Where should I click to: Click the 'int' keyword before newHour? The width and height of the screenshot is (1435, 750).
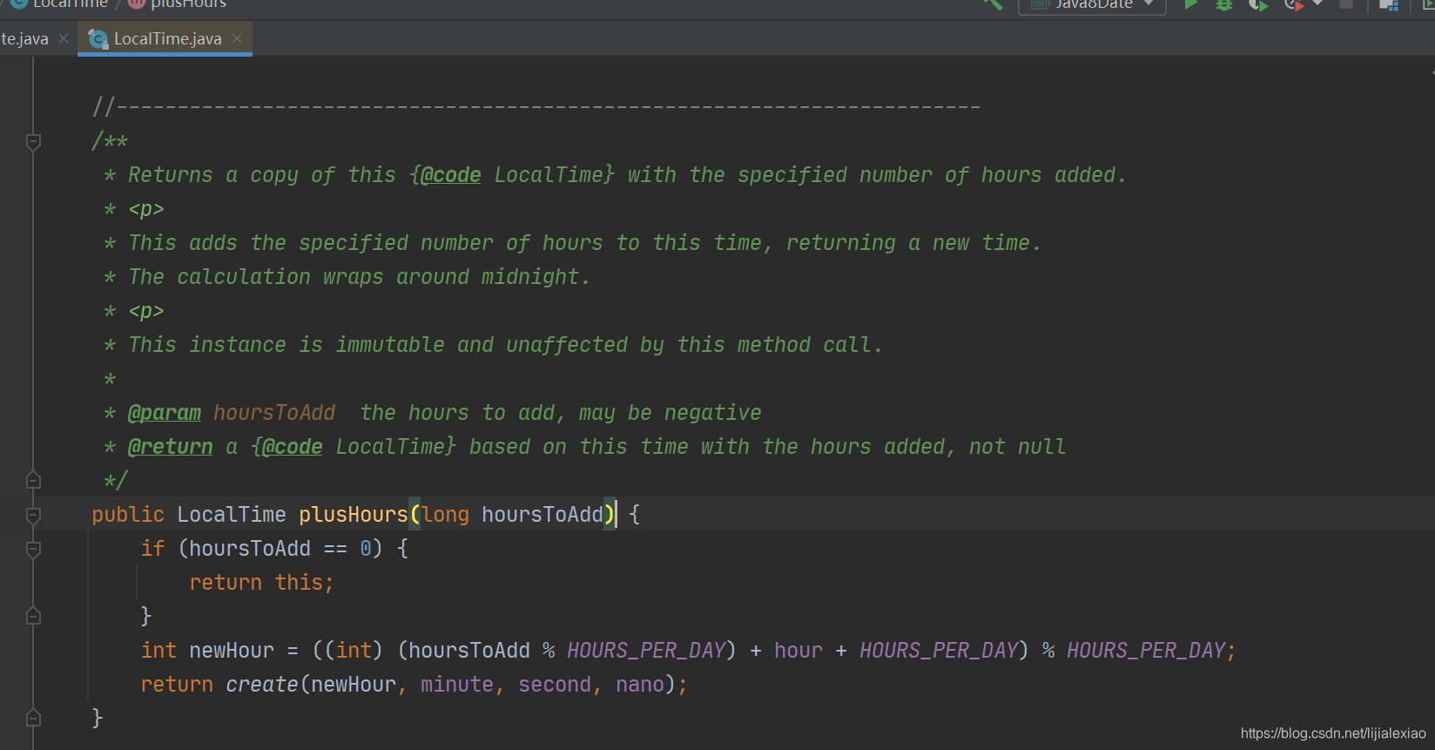pyautogui.click(x=158, y=651)
